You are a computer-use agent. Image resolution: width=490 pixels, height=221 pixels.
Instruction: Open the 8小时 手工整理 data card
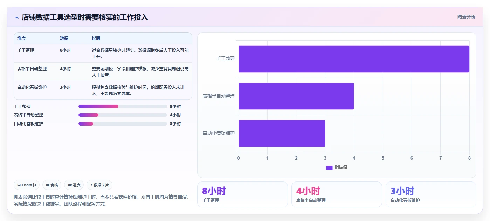point(242,194)
